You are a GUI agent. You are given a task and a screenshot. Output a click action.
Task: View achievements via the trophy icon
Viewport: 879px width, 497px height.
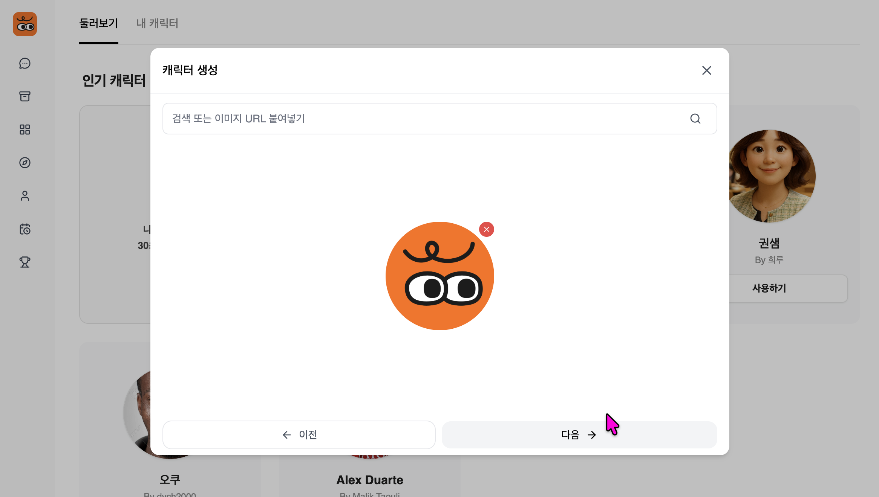tap(25, 262)
